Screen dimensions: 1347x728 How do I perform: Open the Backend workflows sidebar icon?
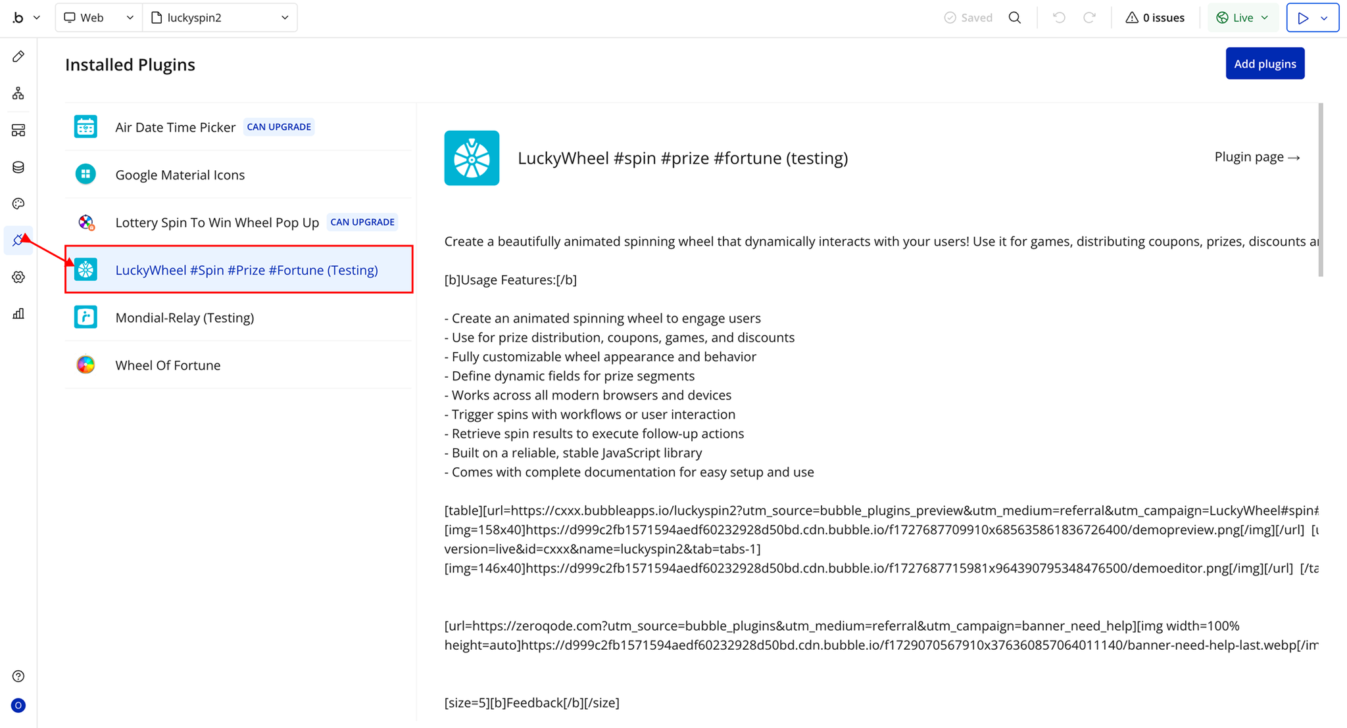click(18, 130)
